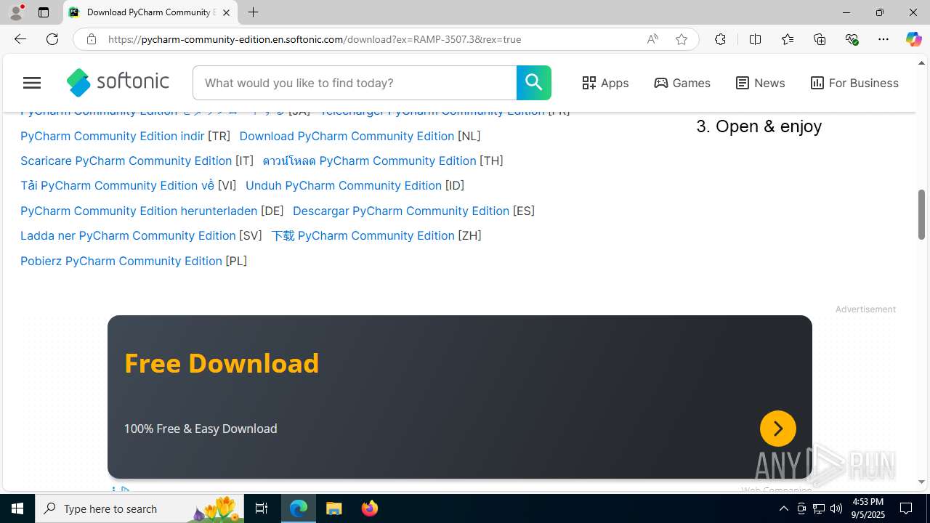Show hidden system tray icons
The width and height of the screenshot is (930, 523).
click(783, 508)
